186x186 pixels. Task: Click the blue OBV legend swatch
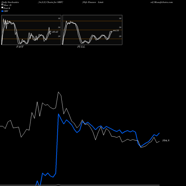pyautogui.click(x=2, y=11)
